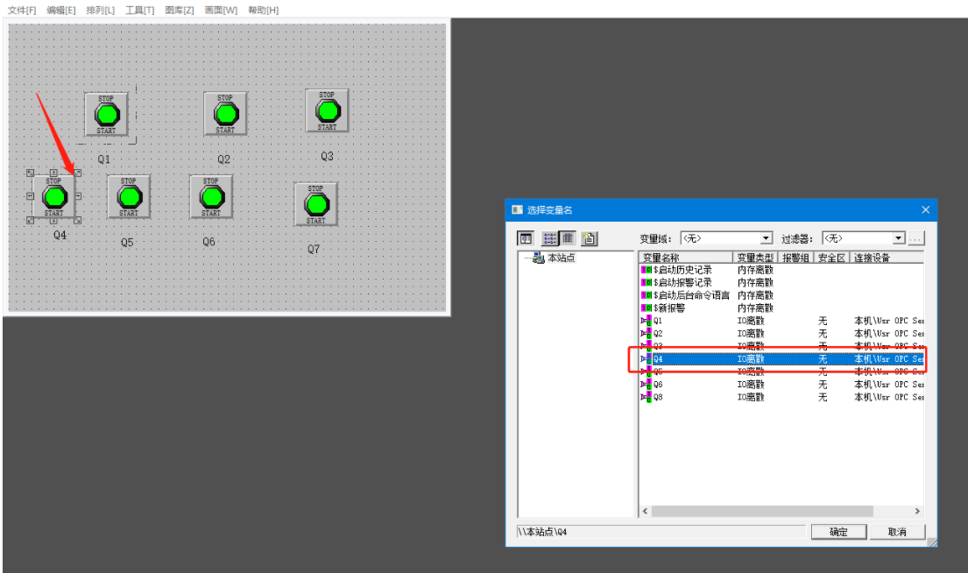Sort by the 变量类型 column header

[755, 258]
